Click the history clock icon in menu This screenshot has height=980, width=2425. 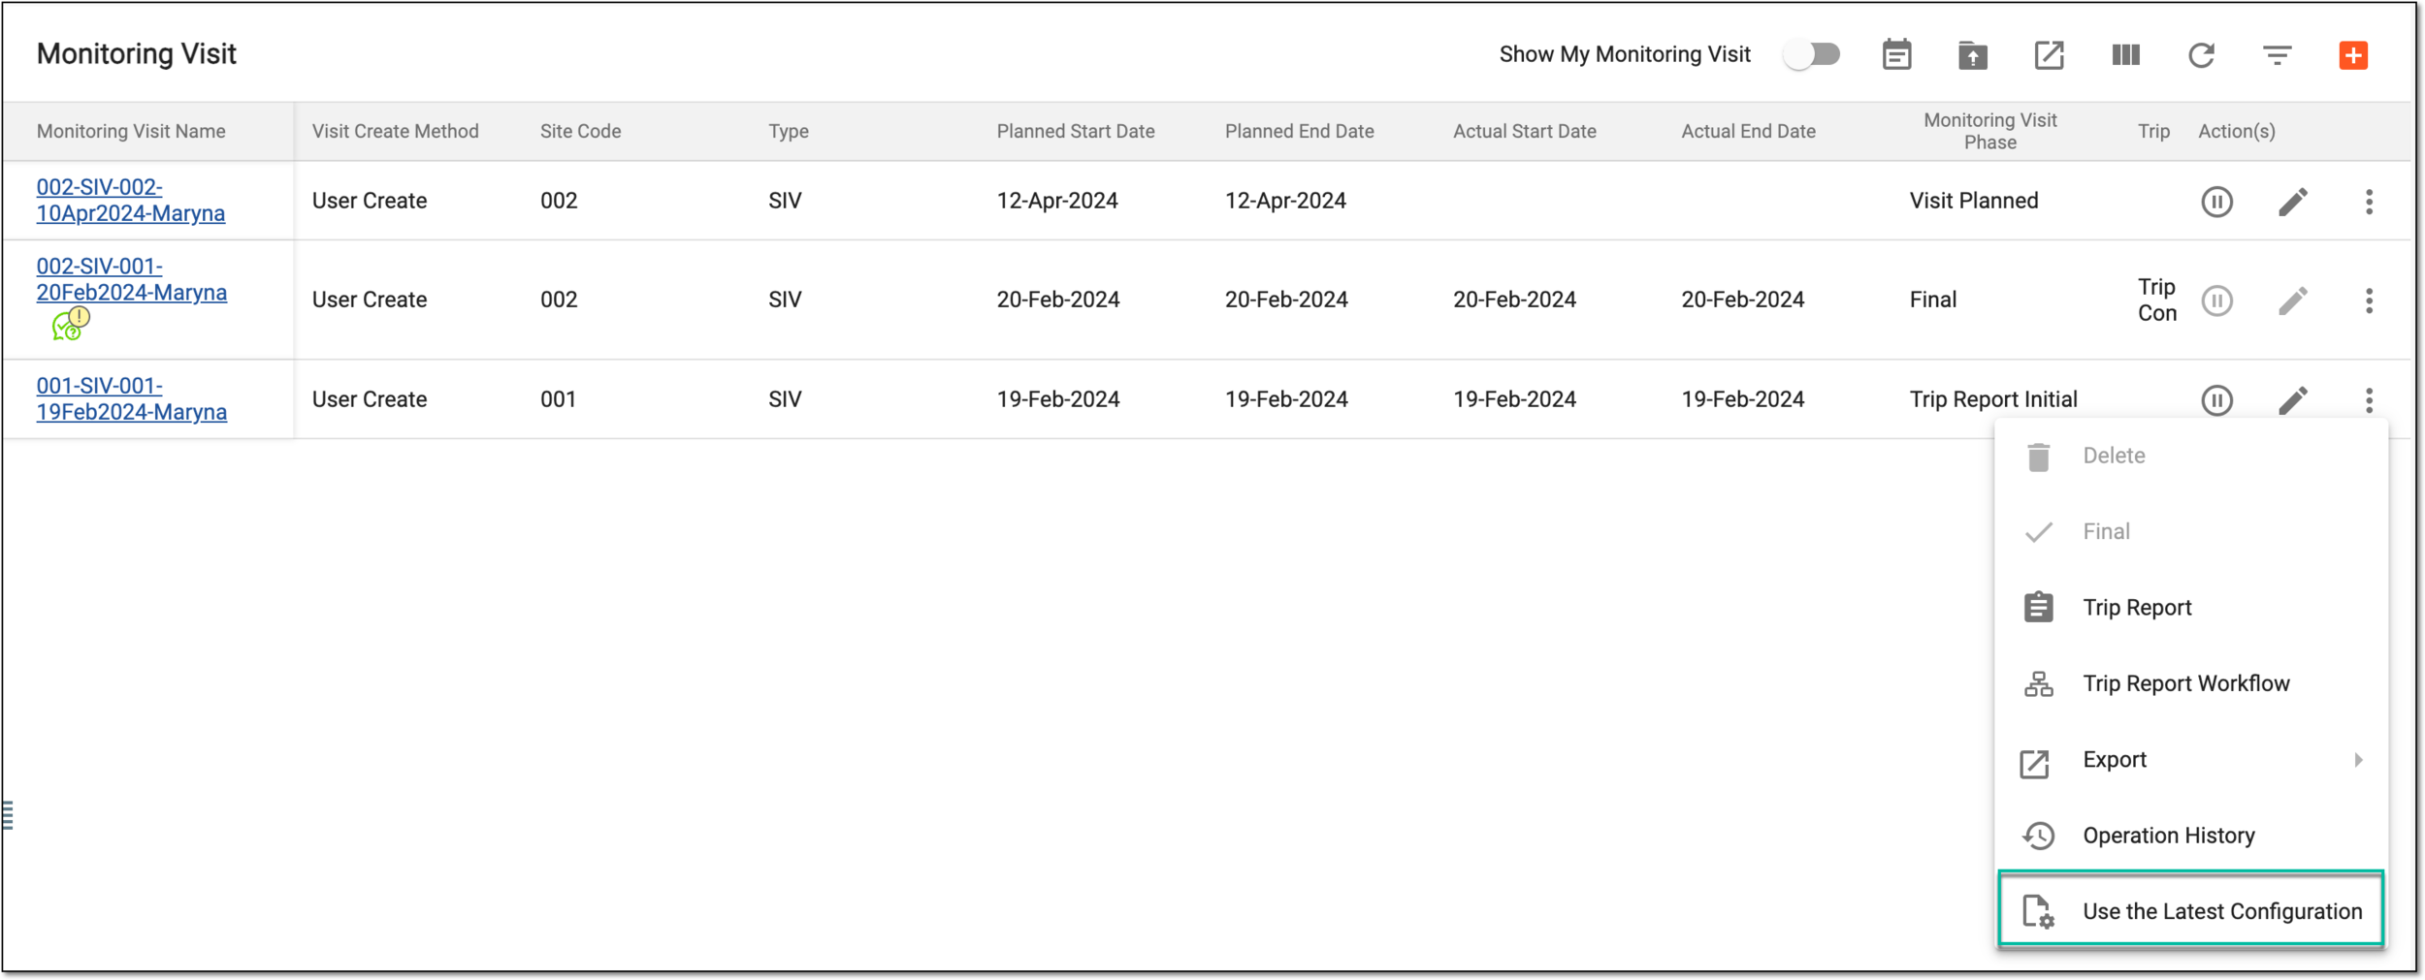point(2038,836)
